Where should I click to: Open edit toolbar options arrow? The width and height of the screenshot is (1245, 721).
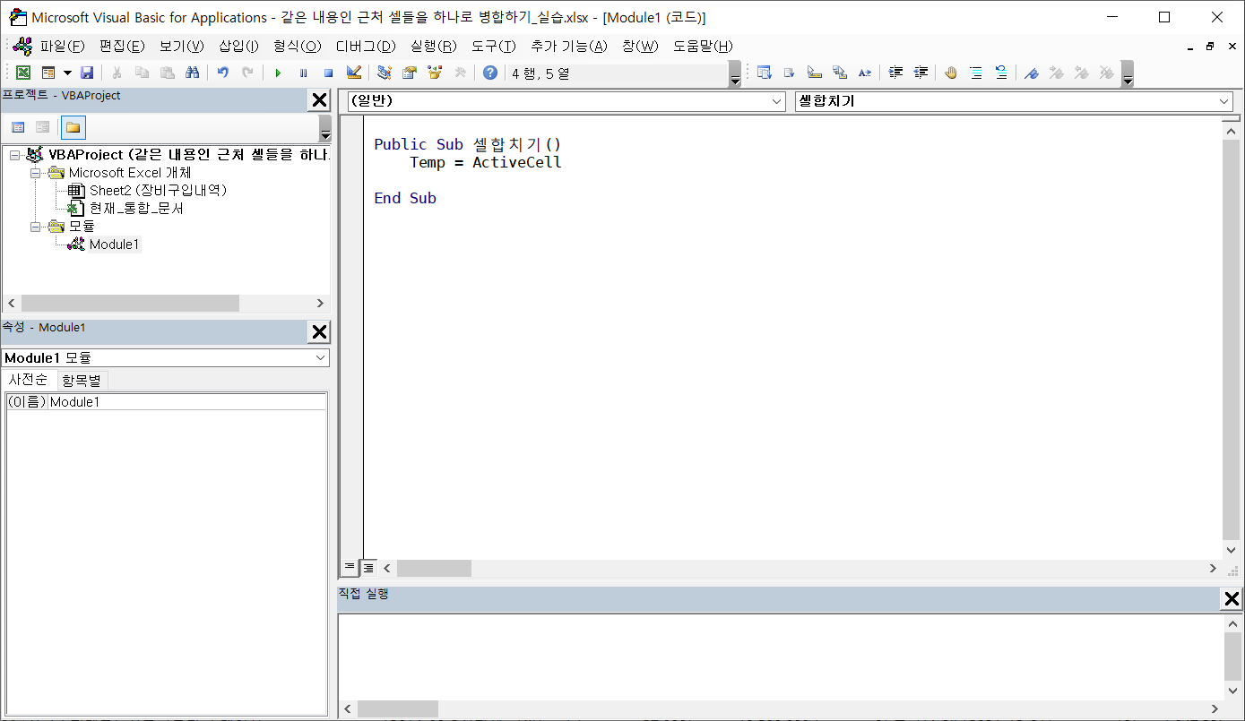(x=1128, y=73)
